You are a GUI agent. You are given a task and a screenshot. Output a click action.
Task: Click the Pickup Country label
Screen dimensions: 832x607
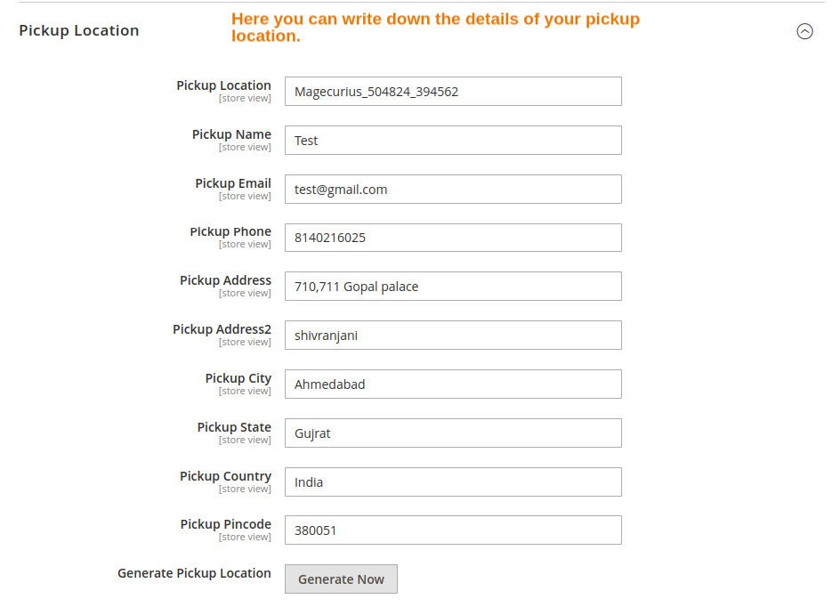225,476
